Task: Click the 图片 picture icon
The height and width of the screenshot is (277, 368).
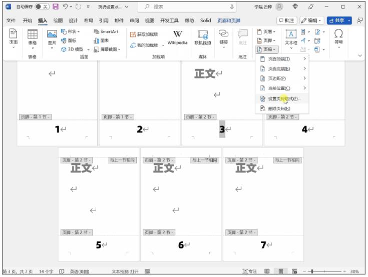Action: 52,37
